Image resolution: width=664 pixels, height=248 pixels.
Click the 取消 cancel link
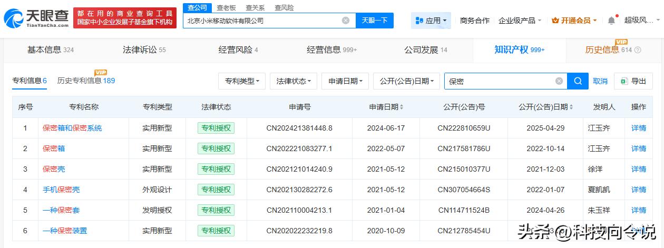[600, 81]
